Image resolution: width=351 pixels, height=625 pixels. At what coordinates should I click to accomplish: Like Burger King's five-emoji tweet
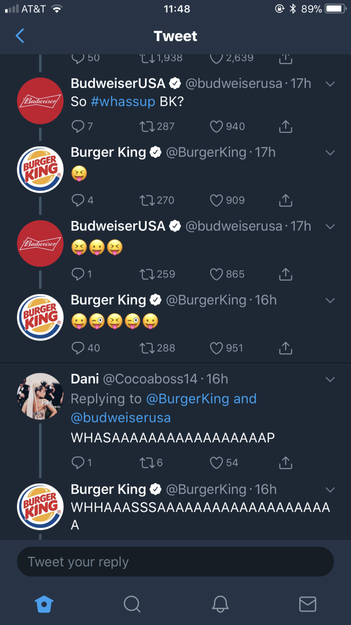(216, 348)
